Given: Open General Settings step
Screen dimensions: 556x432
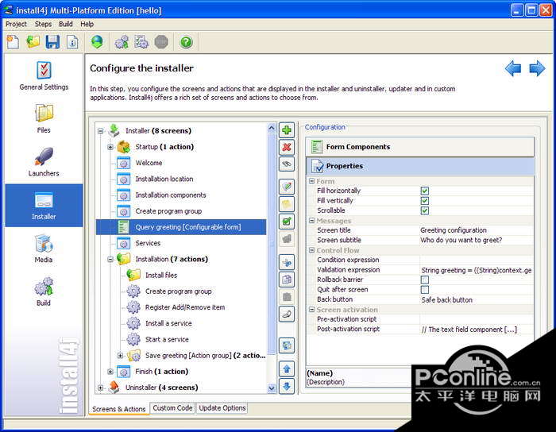Looking at the screenshot, I should coord(44,76).
